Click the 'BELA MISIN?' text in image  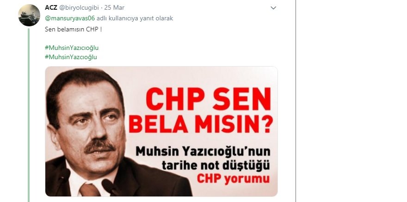(x=201, y=125)
